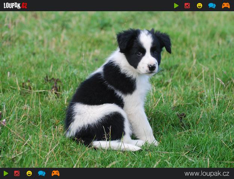Click the blue chat bubbles icon in footer

(x=42, y=173)
